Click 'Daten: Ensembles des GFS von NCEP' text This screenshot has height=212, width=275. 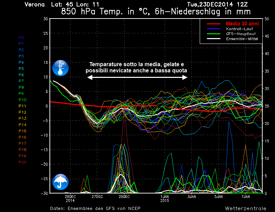(x=95, y=208)
